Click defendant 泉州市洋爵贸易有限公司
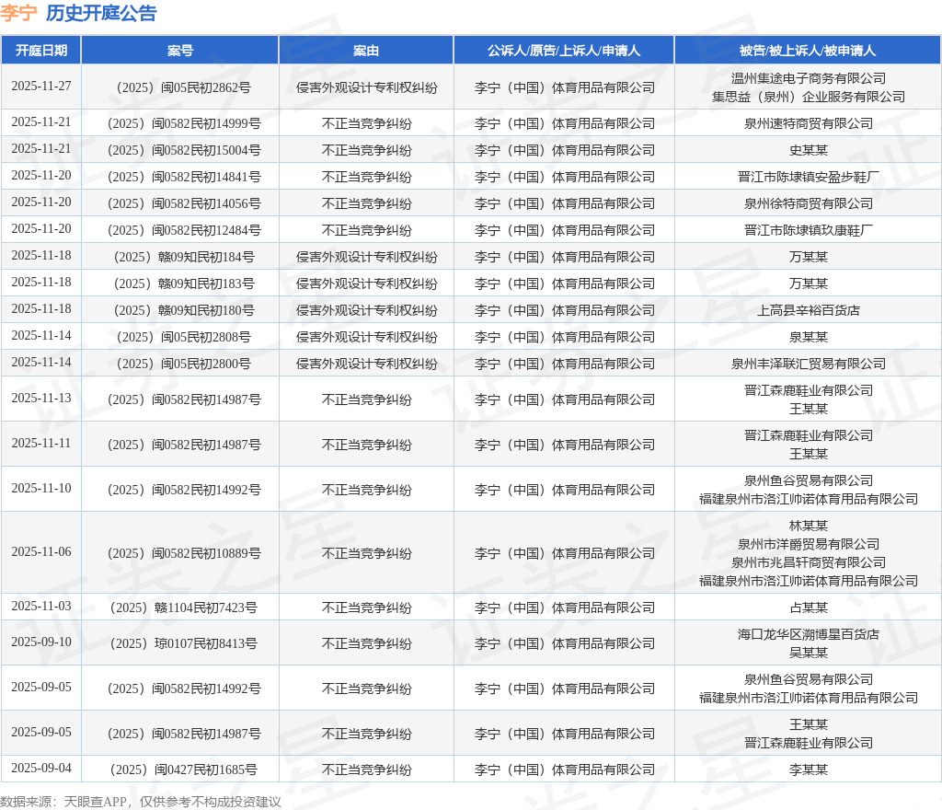This screenshot has height=810, width=942. (x=808, y=544)
